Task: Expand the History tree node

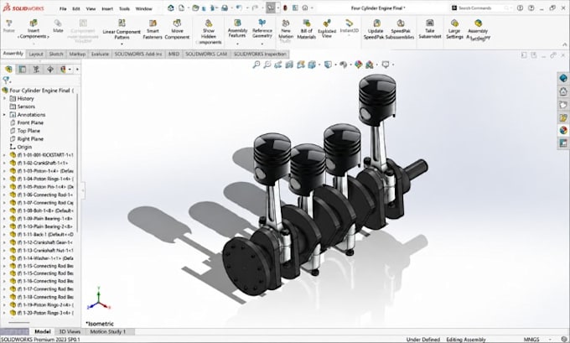Action: click(4, 99)
